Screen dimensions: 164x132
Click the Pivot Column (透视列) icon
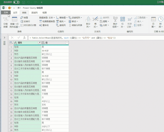tap(57, 25)
